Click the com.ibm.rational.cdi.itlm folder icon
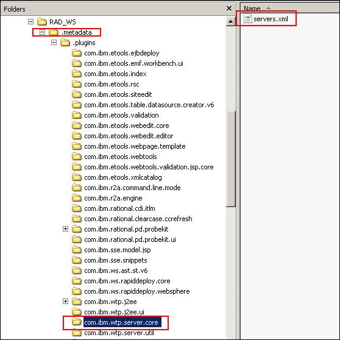Viewport: 340px width, 340px height. click(77, 208)
